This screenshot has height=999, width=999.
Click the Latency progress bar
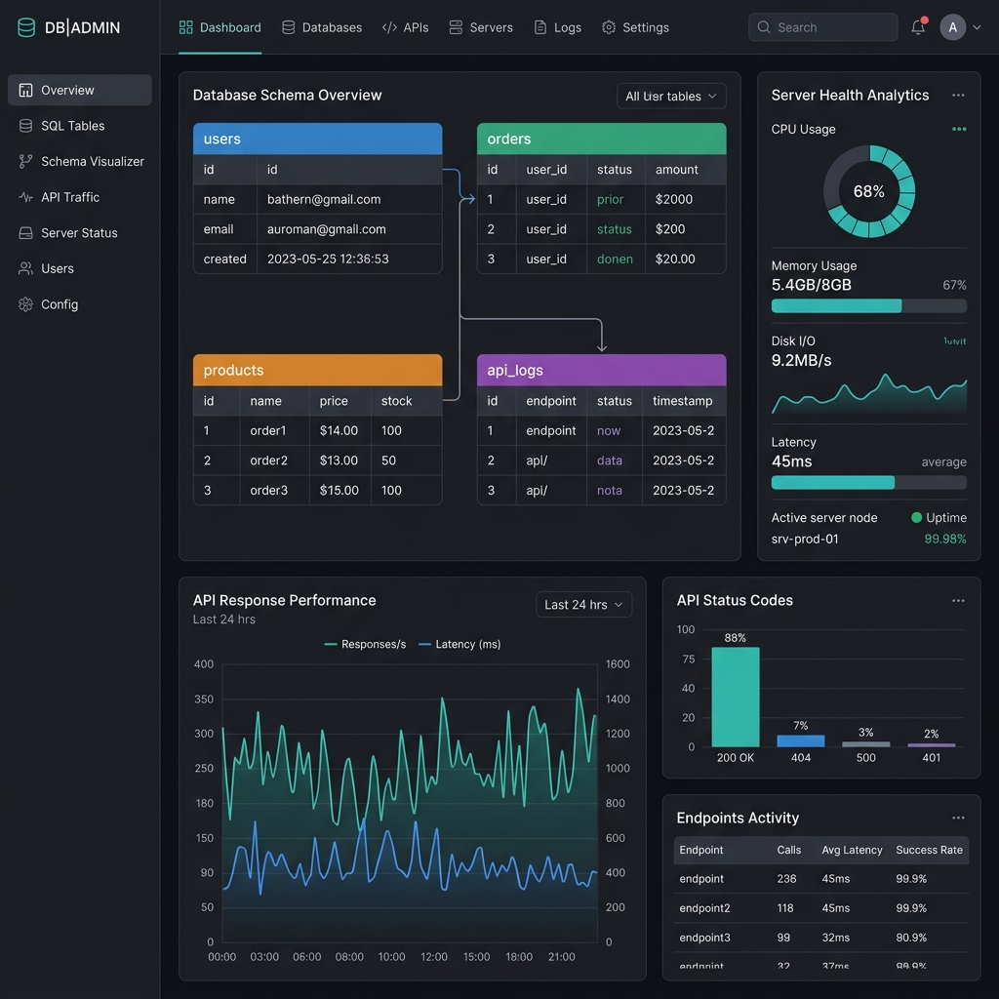coord(868,482)
